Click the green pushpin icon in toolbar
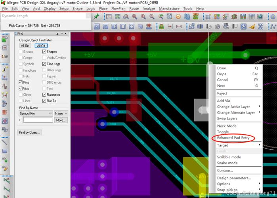Screen dimensions: 277x198 coord(96,17)
